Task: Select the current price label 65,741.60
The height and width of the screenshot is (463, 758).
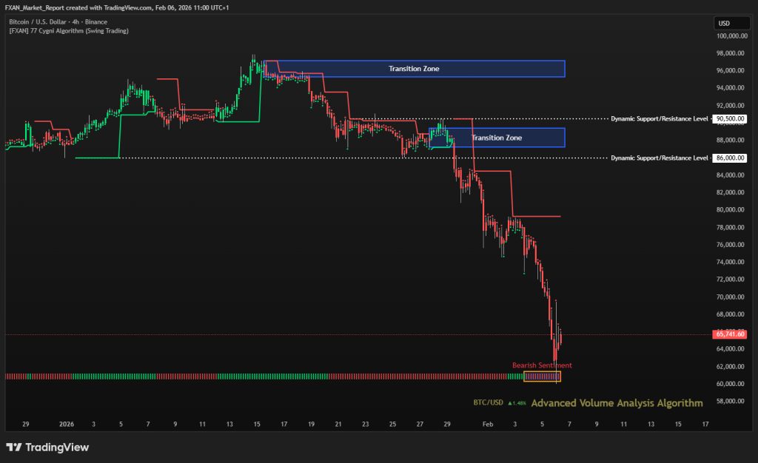Action: pos(729,334)
